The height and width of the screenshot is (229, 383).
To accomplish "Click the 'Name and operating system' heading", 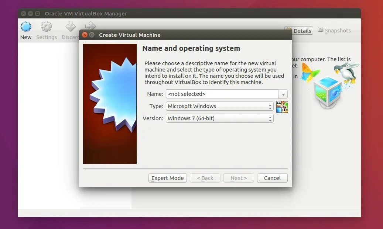I will pos(191,48).
